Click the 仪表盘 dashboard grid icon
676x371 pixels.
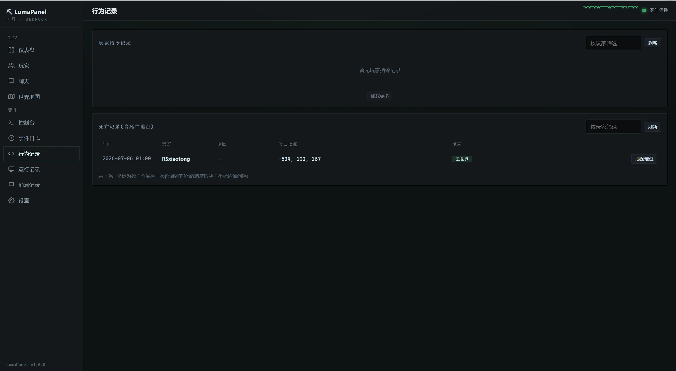(x=11, y=50)
